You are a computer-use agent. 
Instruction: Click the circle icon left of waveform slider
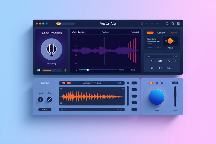click(x=76, y=70)
